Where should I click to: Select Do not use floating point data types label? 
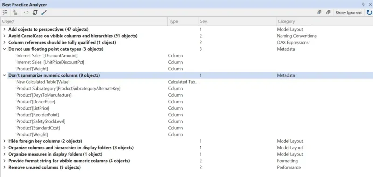(x=55, y=49)
